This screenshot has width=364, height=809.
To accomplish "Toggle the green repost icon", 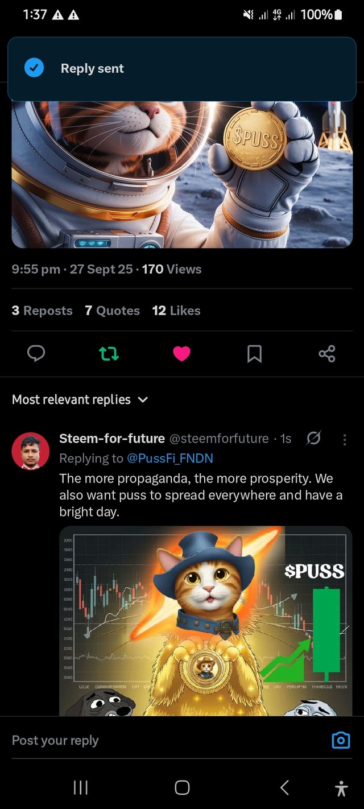I will 109,354.
